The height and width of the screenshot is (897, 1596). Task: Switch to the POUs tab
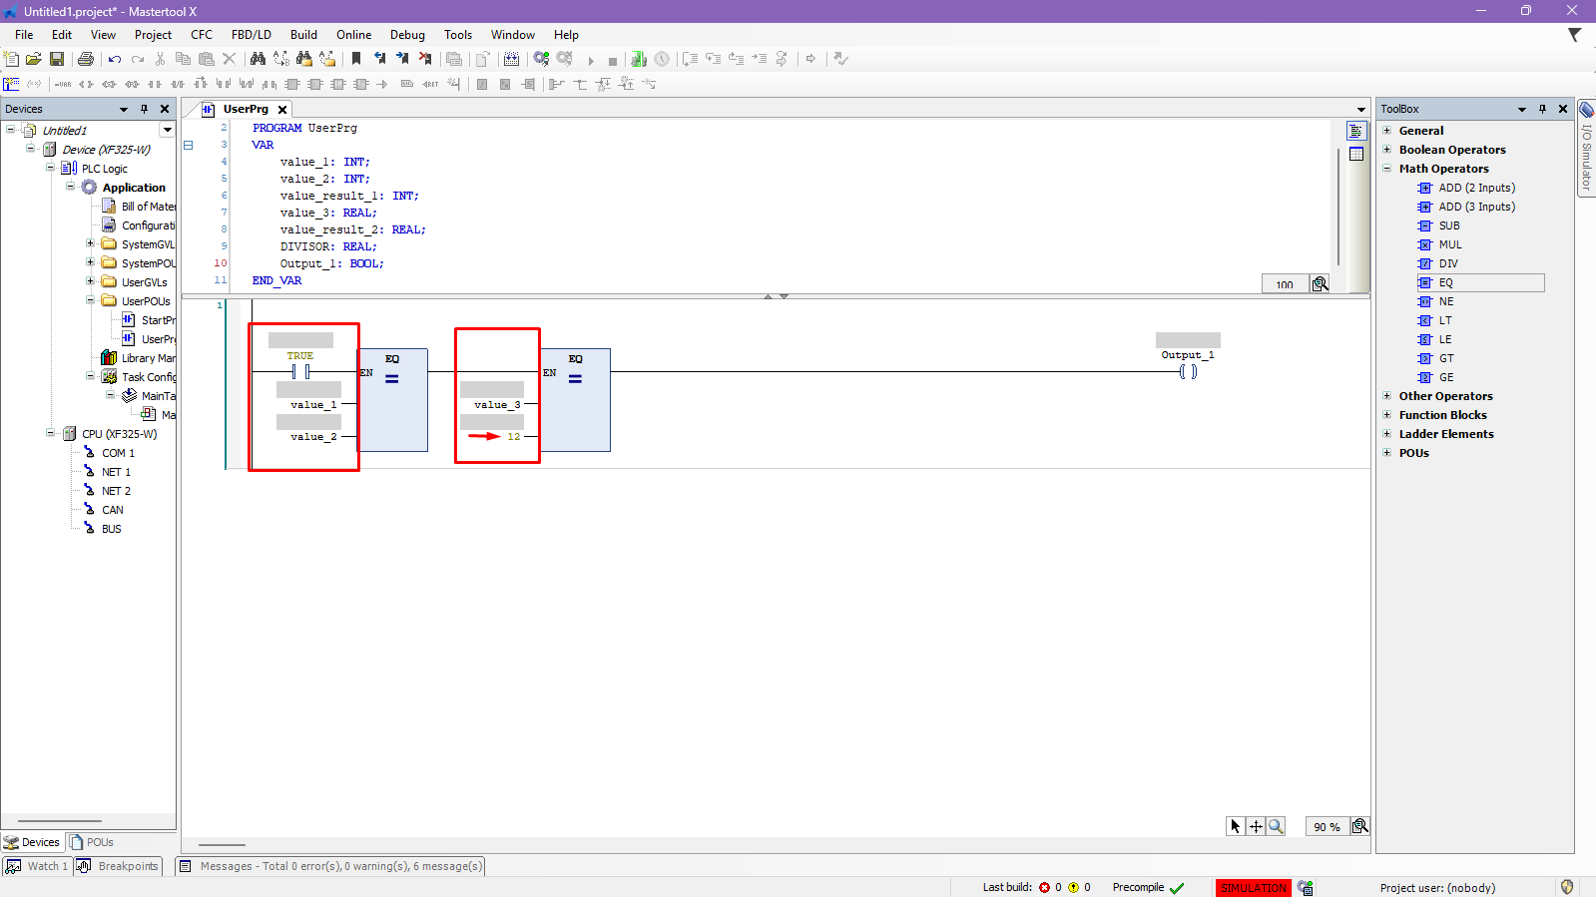point(92,842)
